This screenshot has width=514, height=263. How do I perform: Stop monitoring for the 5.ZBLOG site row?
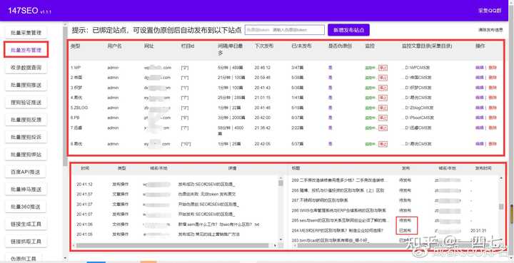coord(383,108)
